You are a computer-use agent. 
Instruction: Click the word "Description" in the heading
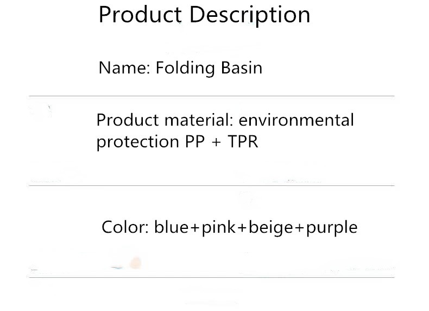pyautogui.click(x=249, y=15)
